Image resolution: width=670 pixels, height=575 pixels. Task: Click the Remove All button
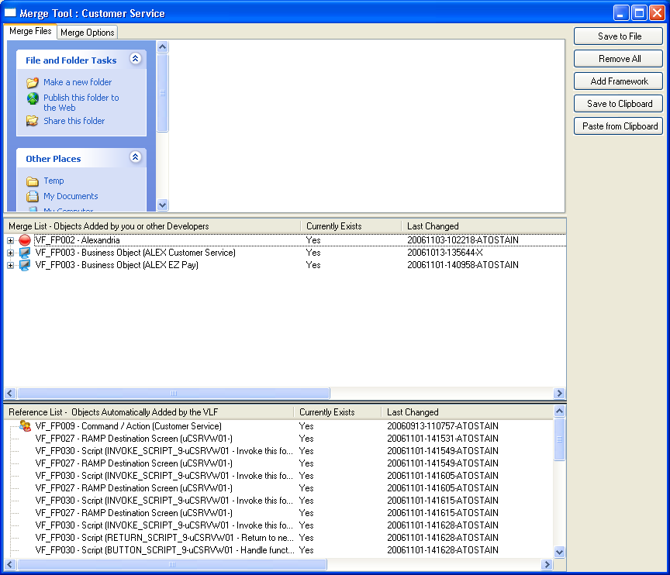[619, 59]
